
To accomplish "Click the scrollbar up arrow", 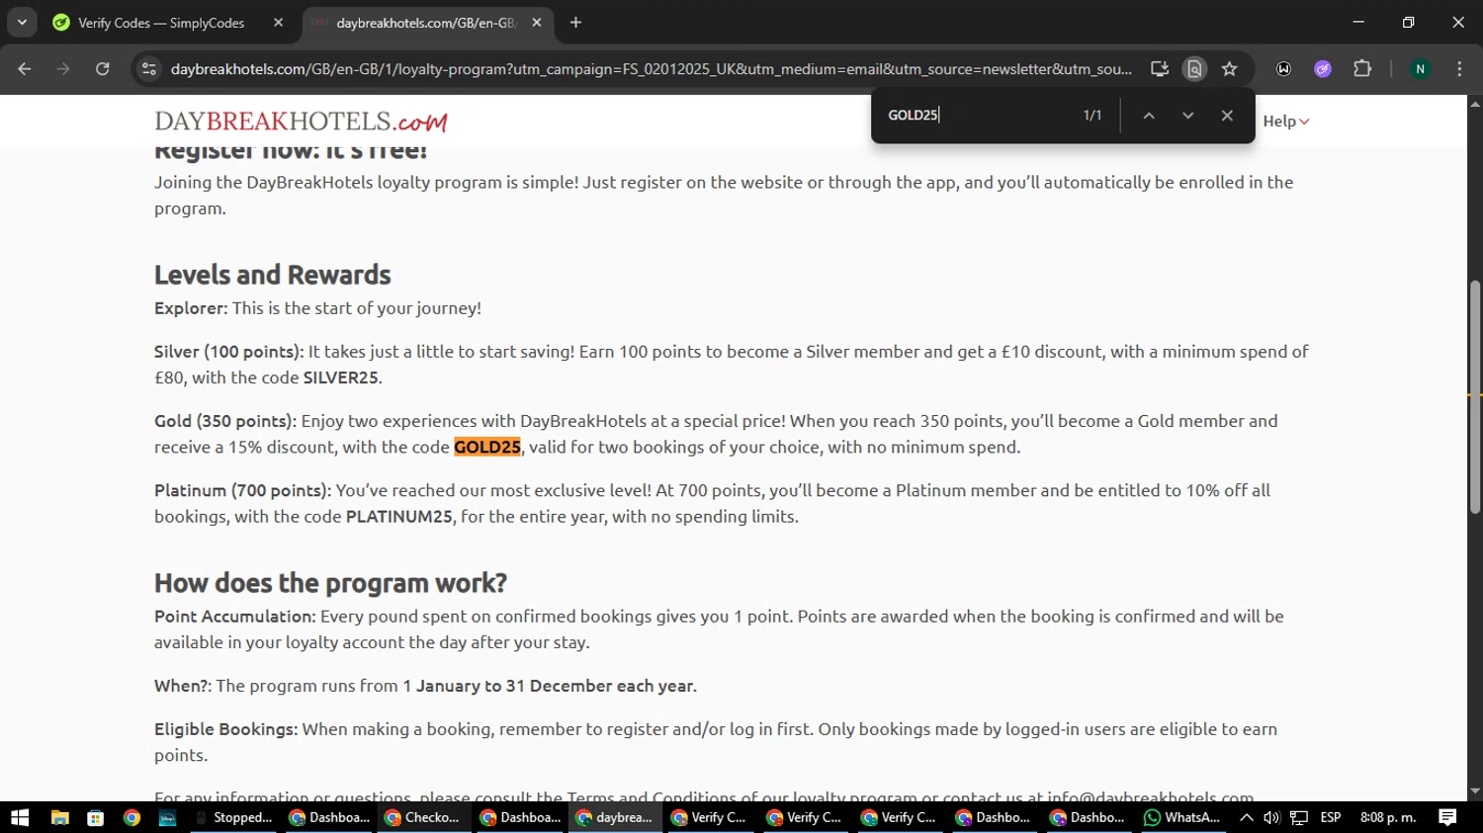I will [1474, 103].
